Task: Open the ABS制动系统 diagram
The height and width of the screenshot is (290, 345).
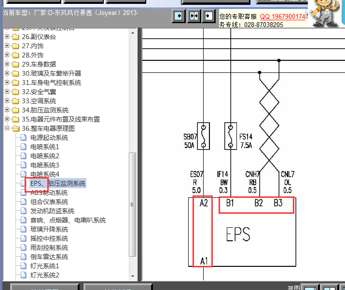Action: [x=49, y=193]
